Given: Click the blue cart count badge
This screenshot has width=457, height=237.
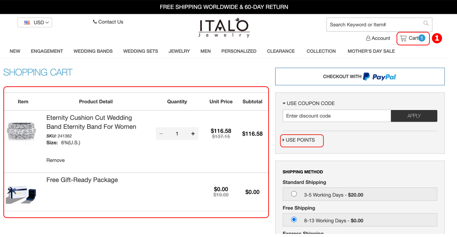Looking at the screenshot, I should click(x=421, y=38).
